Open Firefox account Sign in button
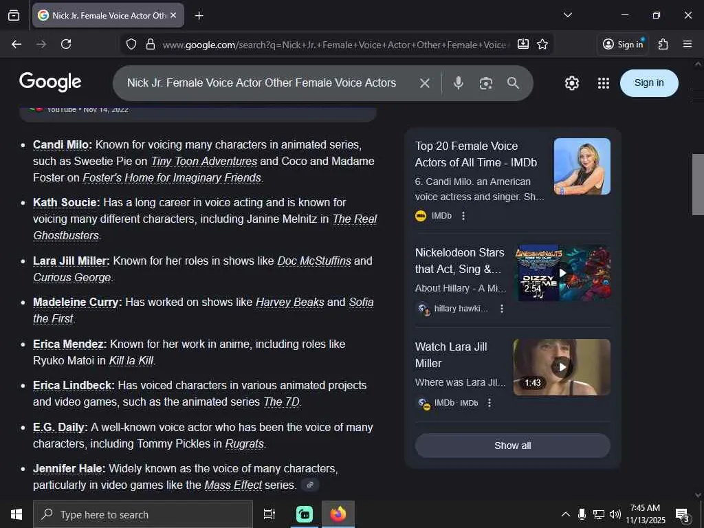The height and width of the screenshot is (528, 704). pos(623,44)
